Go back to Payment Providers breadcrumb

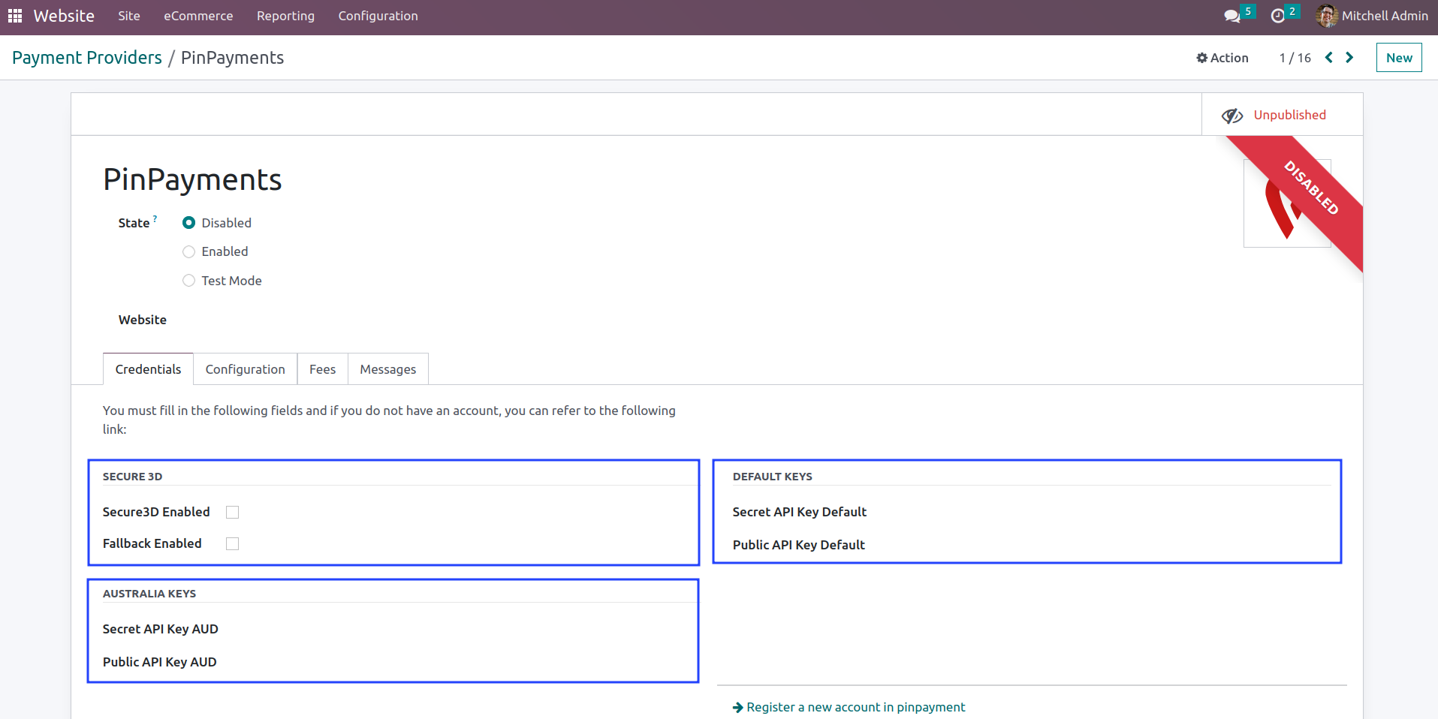[87, 58]
